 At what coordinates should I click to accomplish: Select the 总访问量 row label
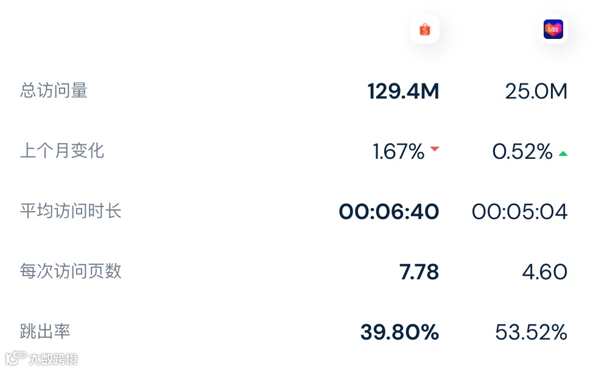coord(54,91)
